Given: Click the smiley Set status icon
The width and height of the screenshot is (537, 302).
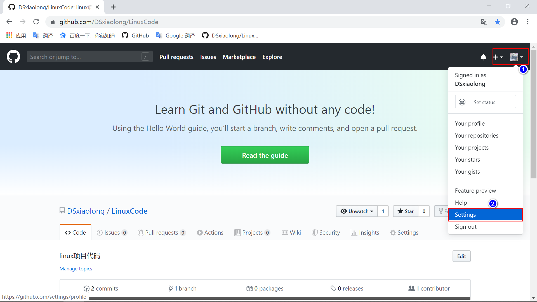Looking at the screenshot, I should tap(462, 102).
